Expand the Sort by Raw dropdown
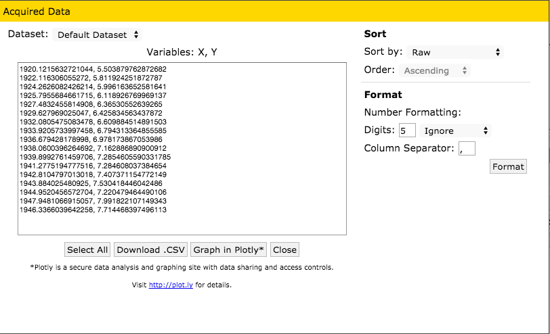The width and height of the screenshot is (550, 334). pyautogui.click(x=454, y=52)
